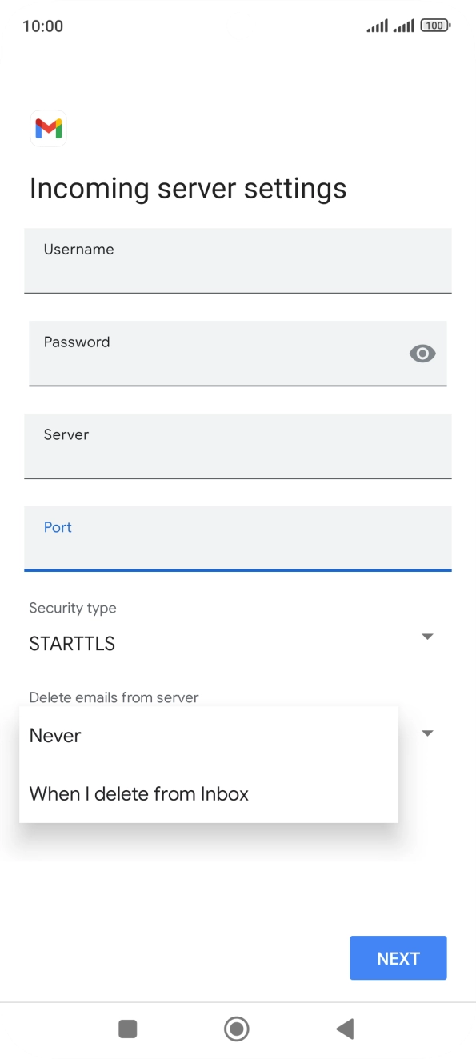This screenshot has width=476, height=1059.
Task: Tap the back arrow in navigation bar
Action: [345, 1029]
